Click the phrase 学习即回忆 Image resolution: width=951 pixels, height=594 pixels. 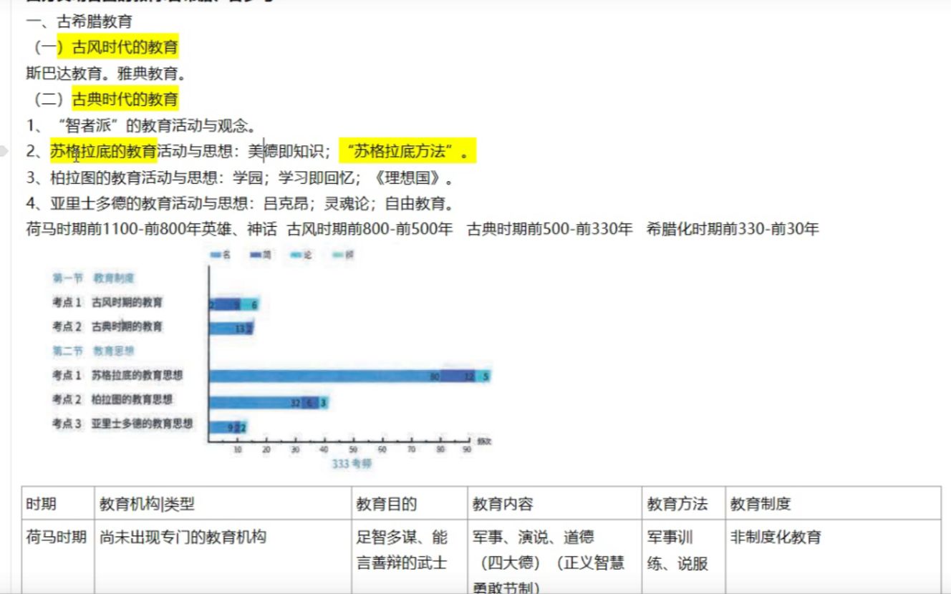point(318,177)
